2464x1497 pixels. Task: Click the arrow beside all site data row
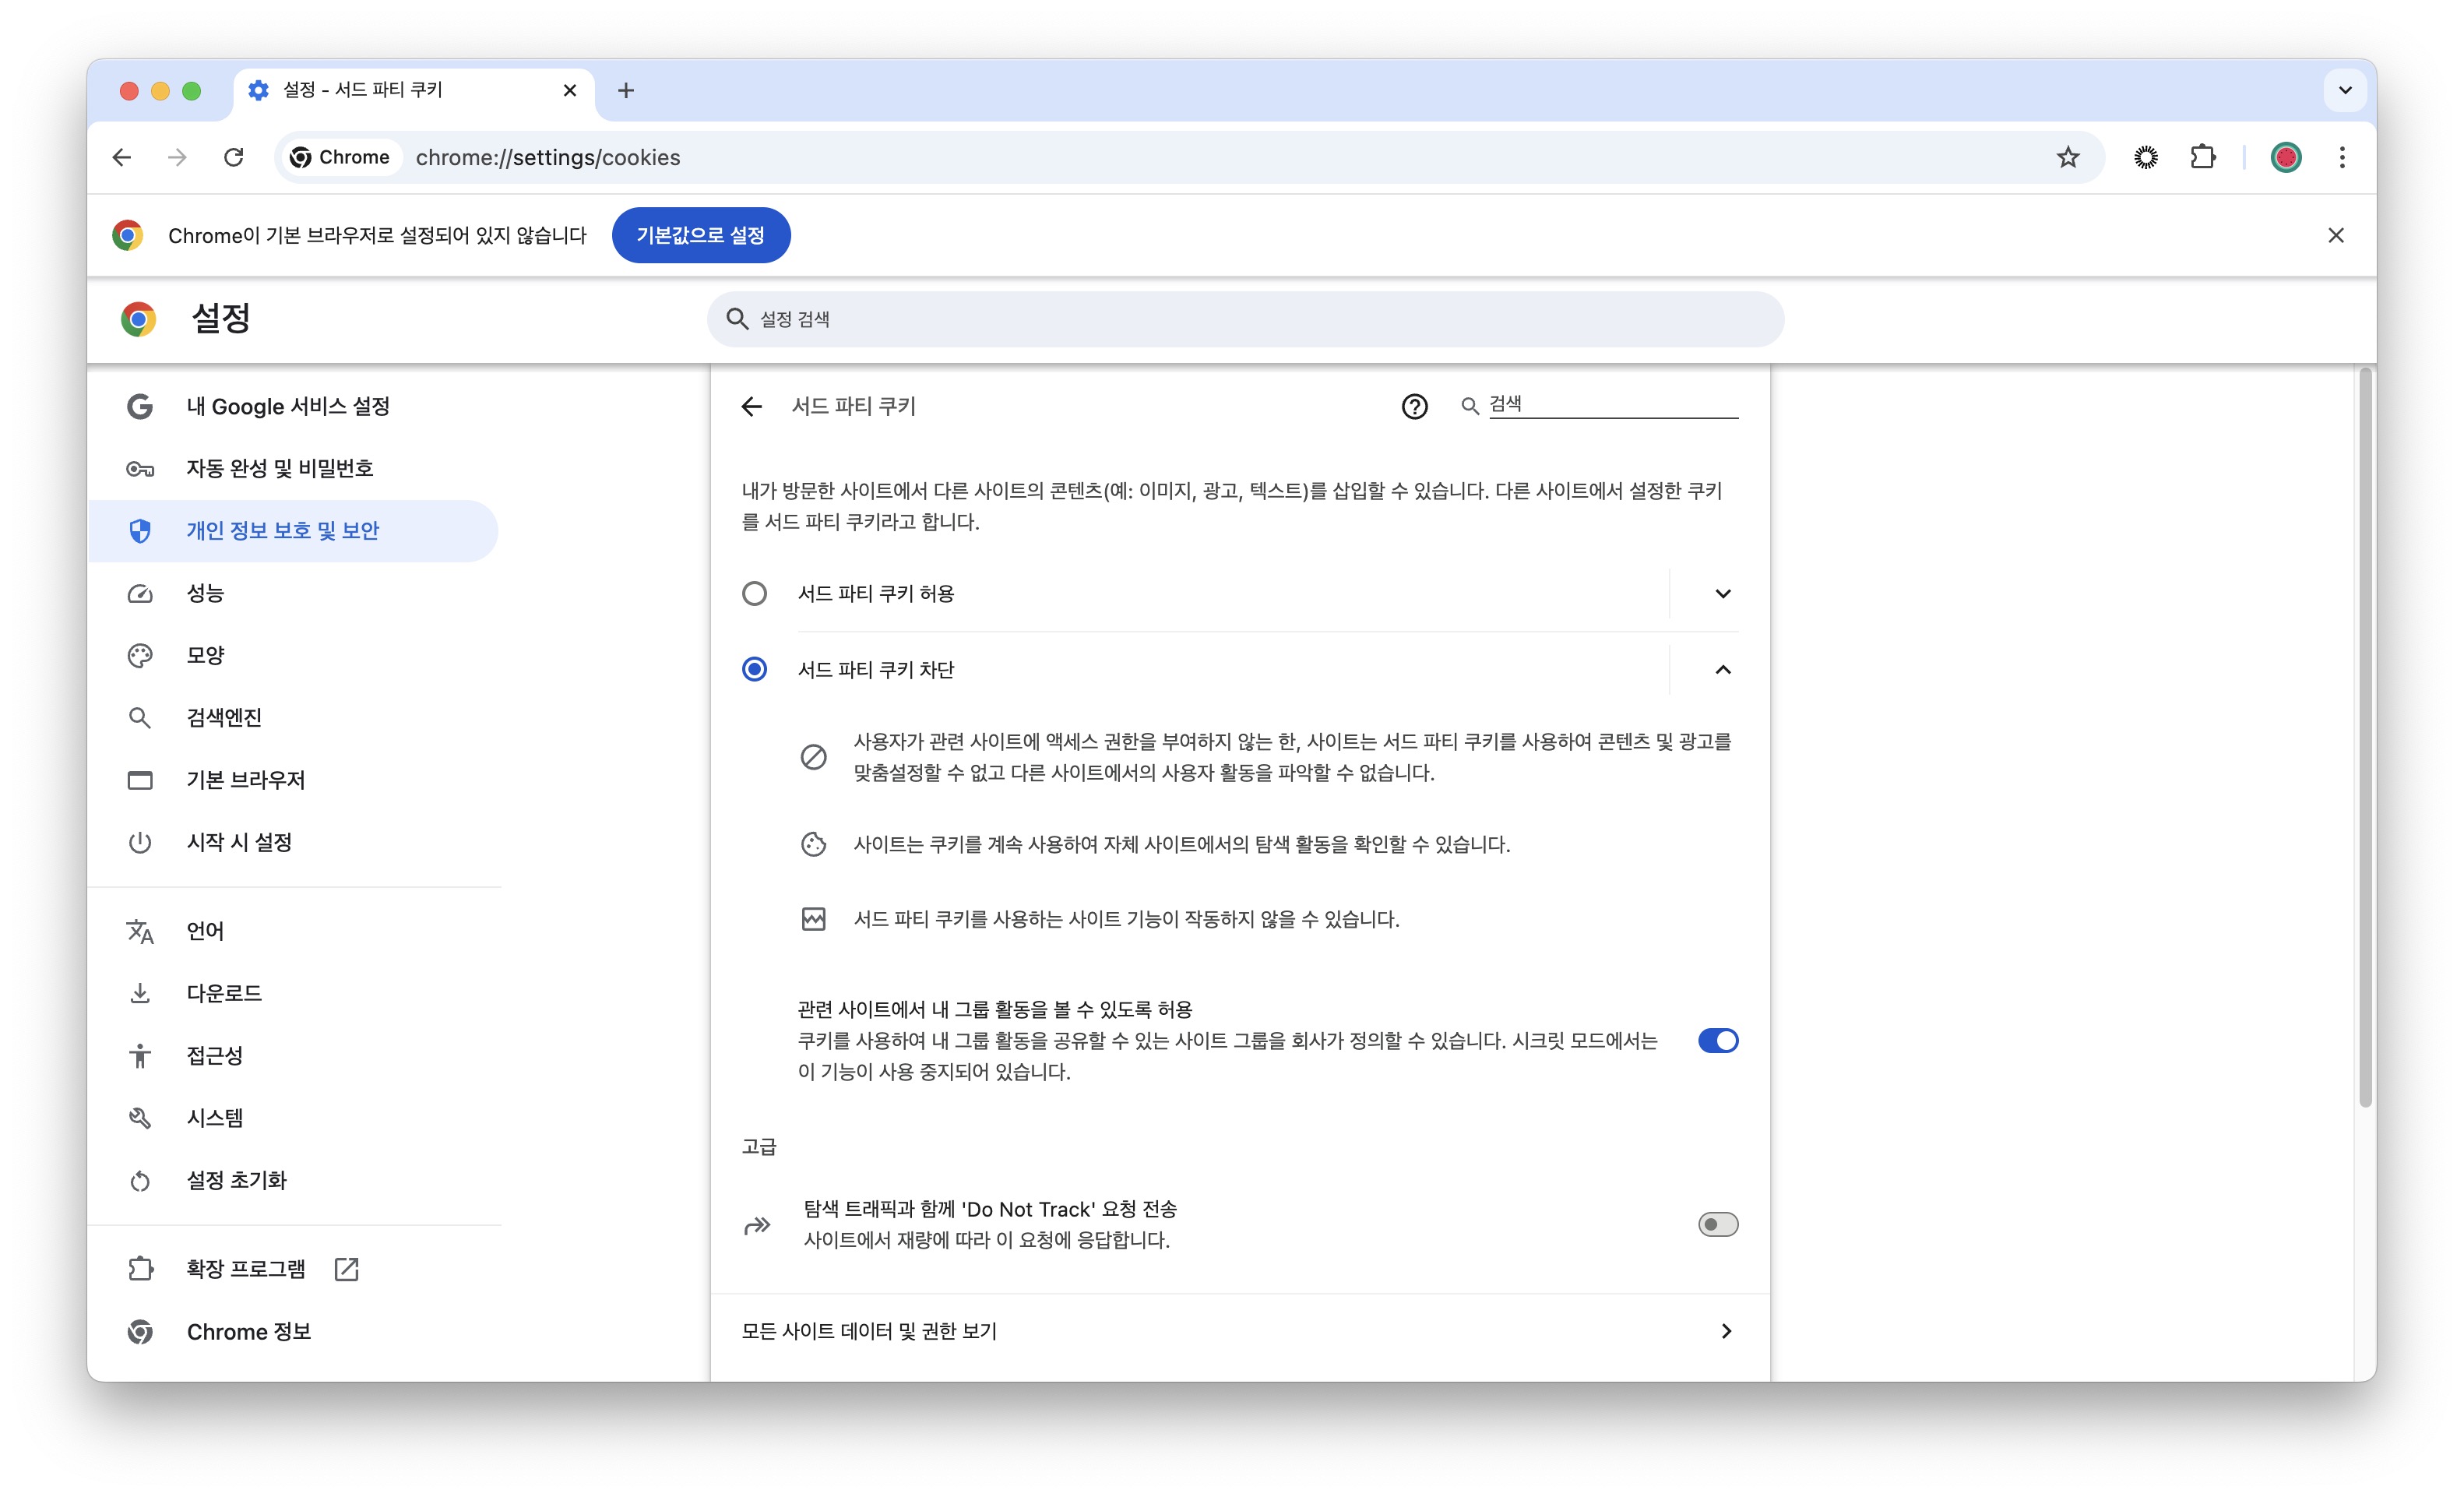click(1726, 1331)
